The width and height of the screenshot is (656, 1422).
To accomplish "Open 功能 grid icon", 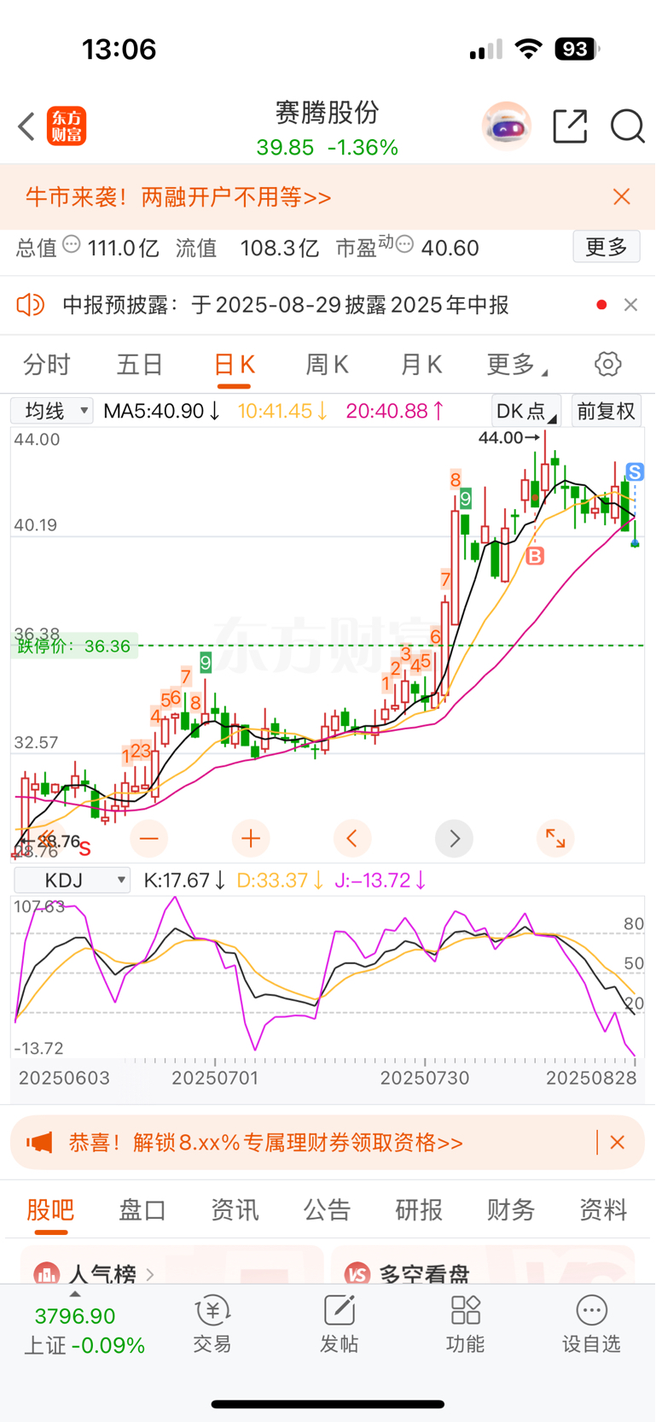I will [465, 1325].
